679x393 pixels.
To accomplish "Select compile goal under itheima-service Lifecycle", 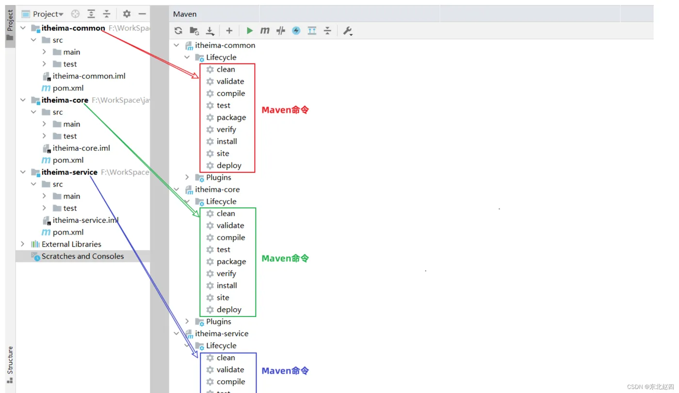I will (x=226, y=382).
